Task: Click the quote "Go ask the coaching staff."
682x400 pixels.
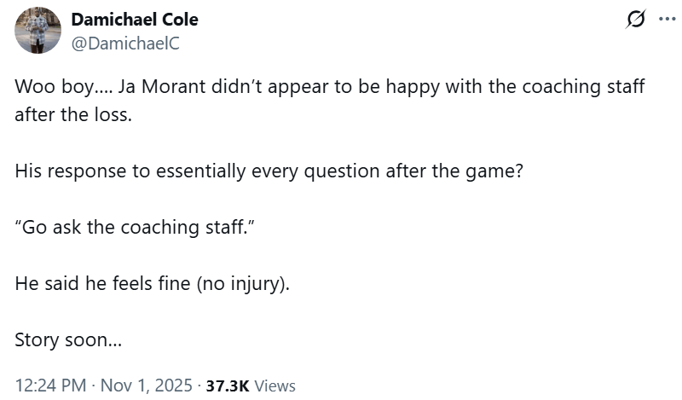Action: click(x=135, y=226)
